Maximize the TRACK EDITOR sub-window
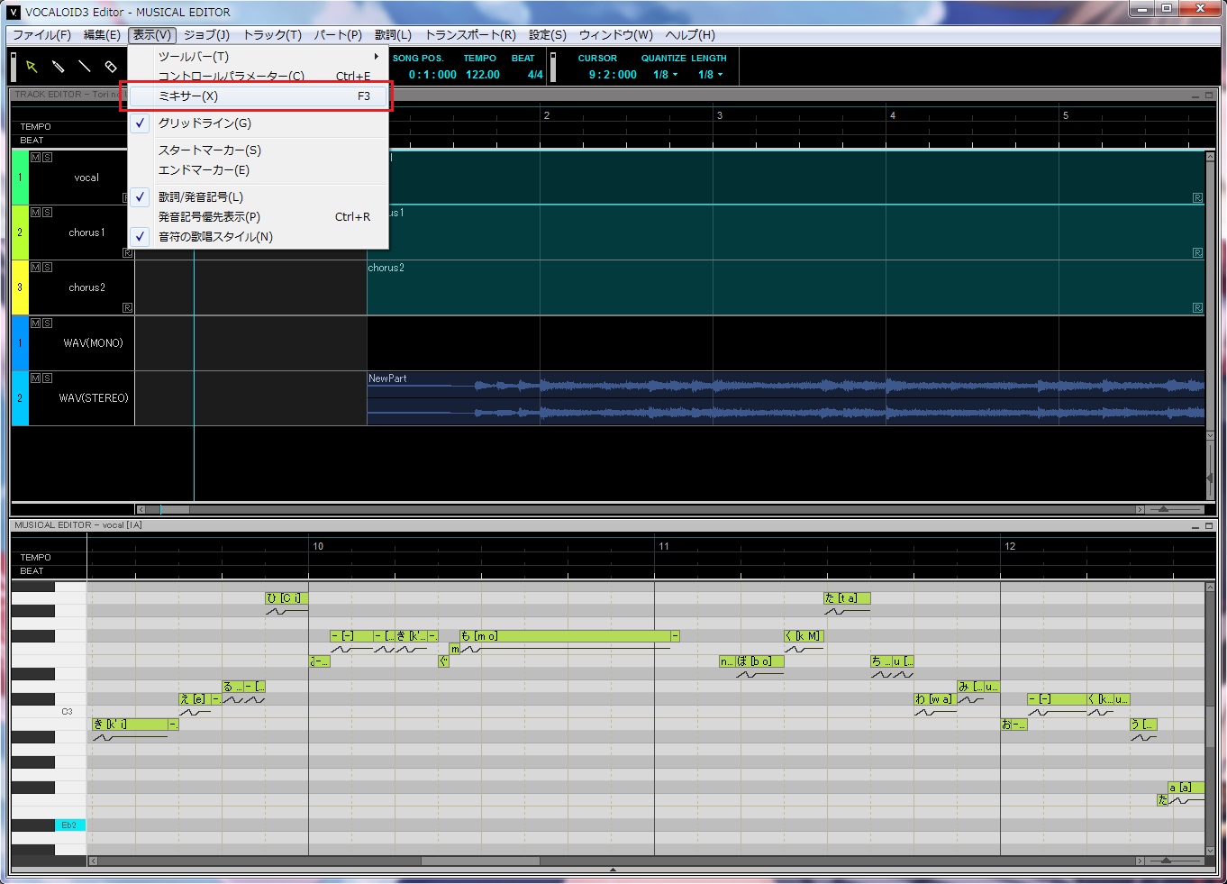The height and width of the screenshot is (884, 1227). click(x=1209, y=95)
